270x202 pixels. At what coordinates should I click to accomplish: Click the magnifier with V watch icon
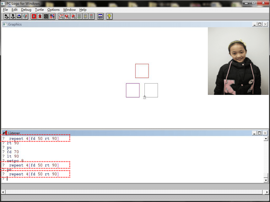[x=67, y=17]
